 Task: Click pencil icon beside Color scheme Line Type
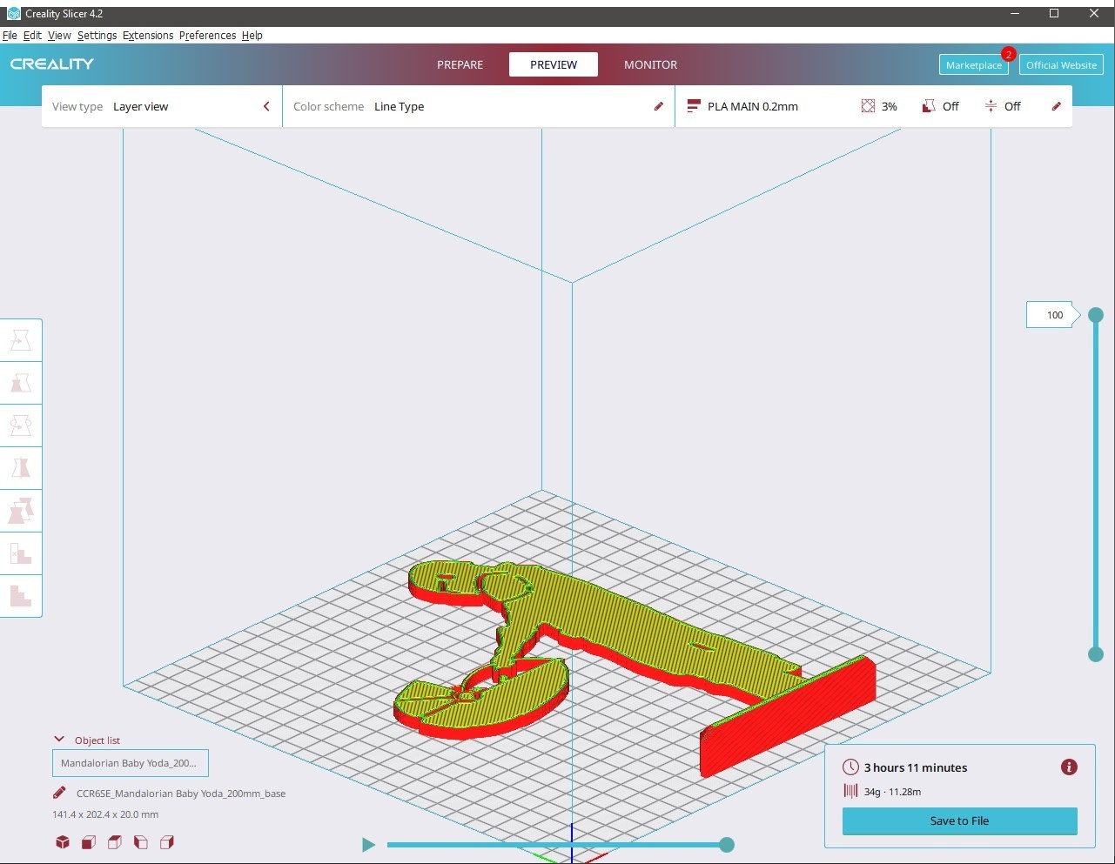coord(659,106)
